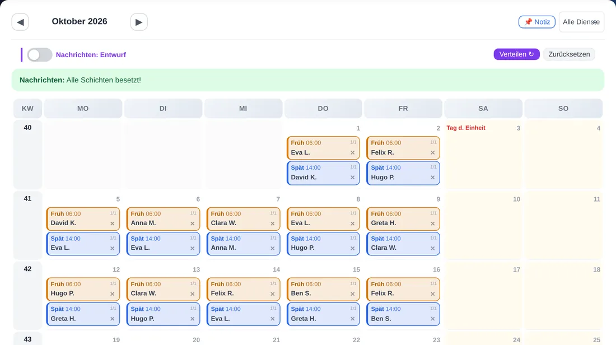Remove Hugo P. from Früh shift October 12
This screenshot has width=616, height=345.
coord(113,293)
